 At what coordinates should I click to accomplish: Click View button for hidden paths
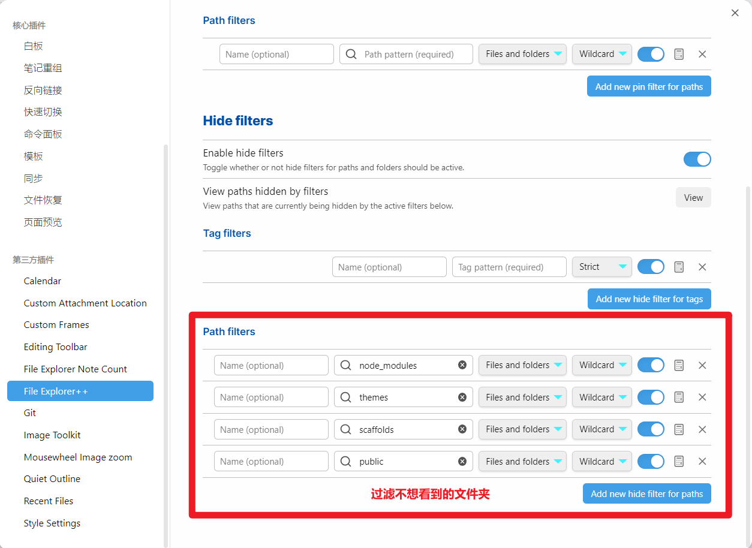tap(693, 198)
